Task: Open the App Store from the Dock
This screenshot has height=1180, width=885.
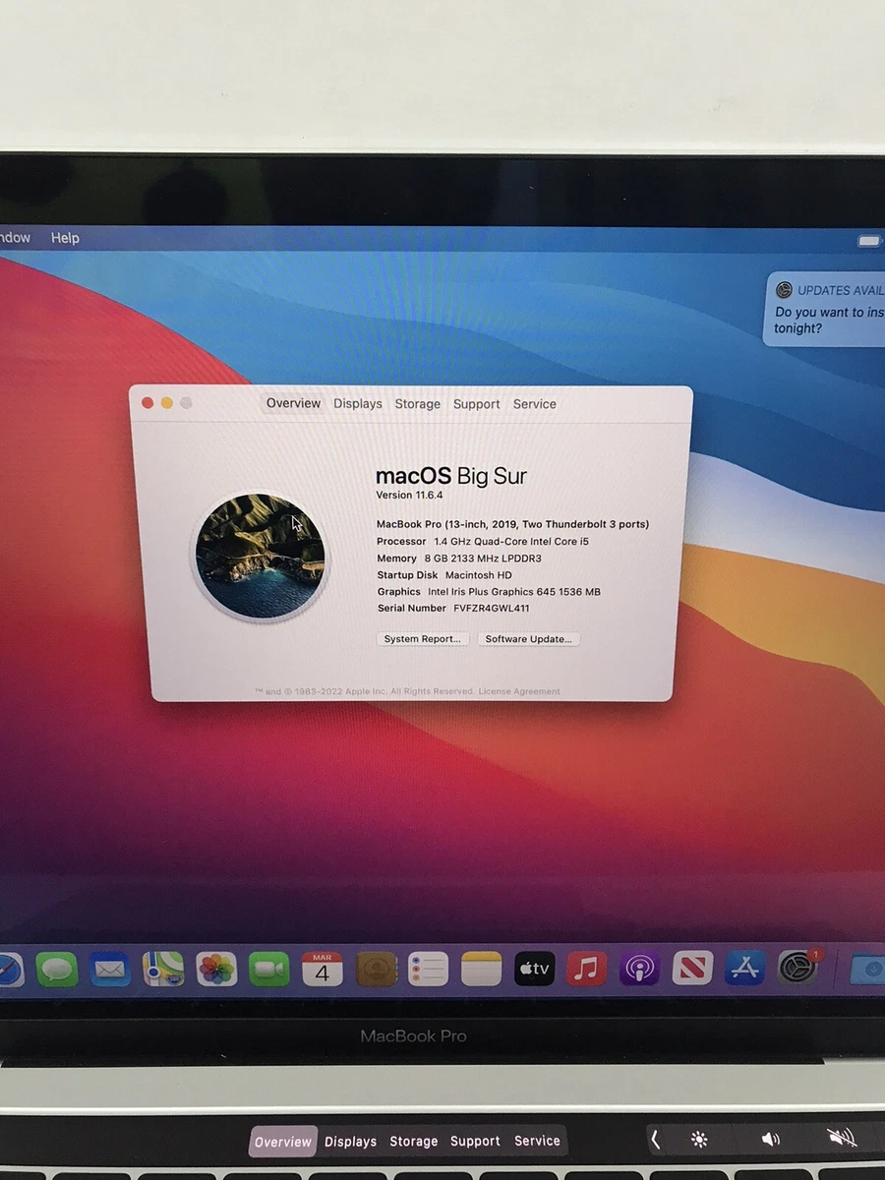Action: (745, 970)
